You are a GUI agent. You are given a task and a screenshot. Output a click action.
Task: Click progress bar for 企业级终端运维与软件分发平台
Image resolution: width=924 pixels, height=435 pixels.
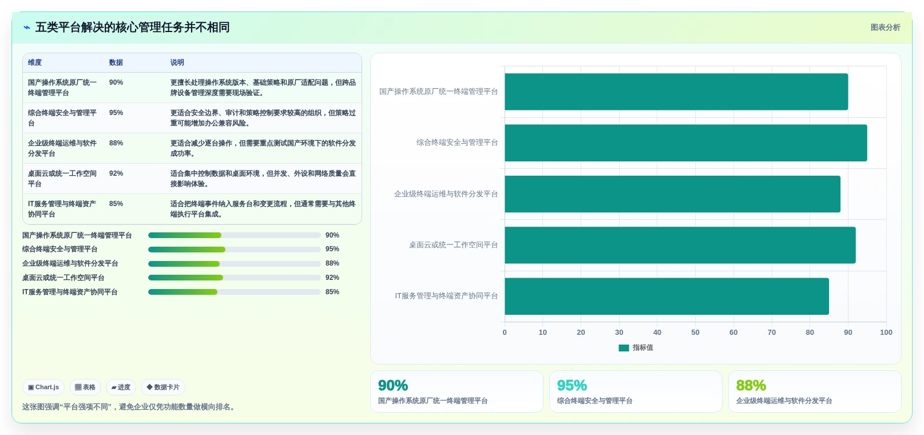(235, 264)
